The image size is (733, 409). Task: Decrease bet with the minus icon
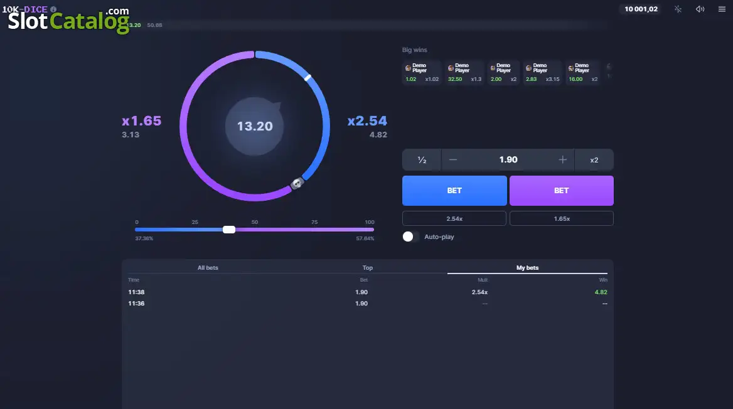[452, 160]
